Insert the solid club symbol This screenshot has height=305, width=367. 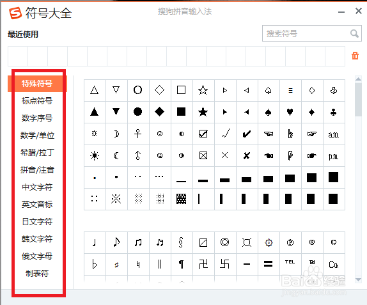[x=334, y=112]
